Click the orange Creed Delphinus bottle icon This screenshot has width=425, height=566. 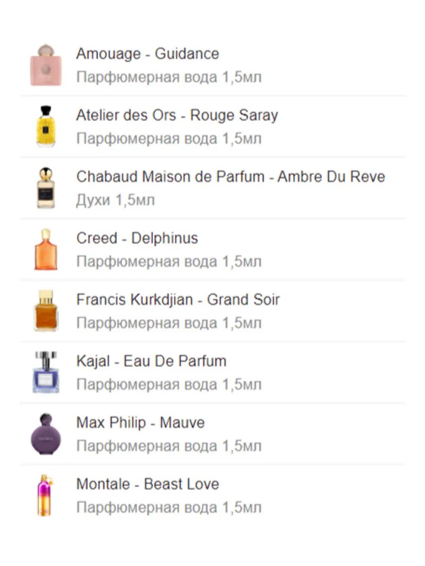46,250
